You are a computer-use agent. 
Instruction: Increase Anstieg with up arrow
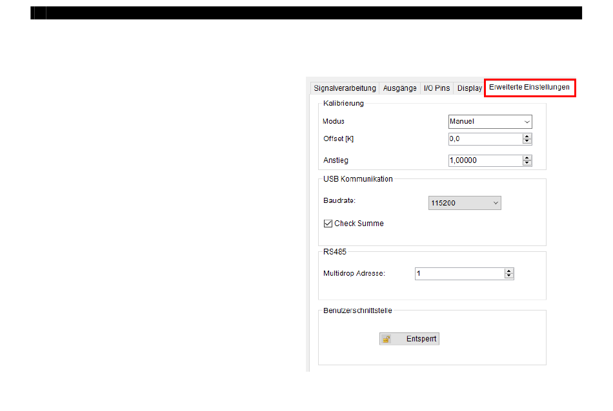(x=527, y=158)
